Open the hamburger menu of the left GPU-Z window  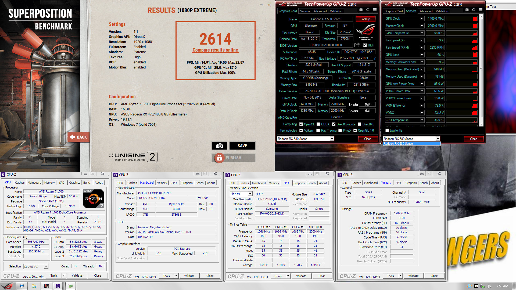tap(375, 10)
